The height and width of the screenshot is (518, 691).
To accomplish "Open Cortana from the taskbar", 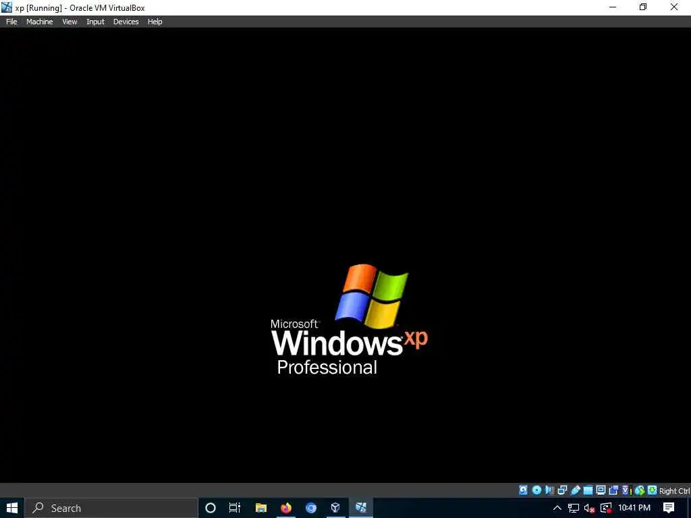I will point(211,508).
